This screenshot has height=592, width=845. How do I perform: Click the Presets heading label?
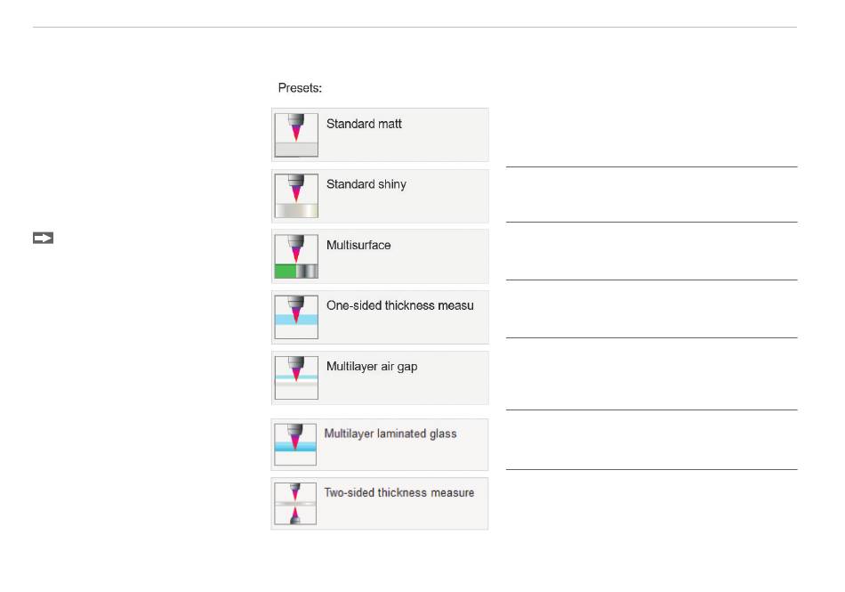(x=300, y=88)
